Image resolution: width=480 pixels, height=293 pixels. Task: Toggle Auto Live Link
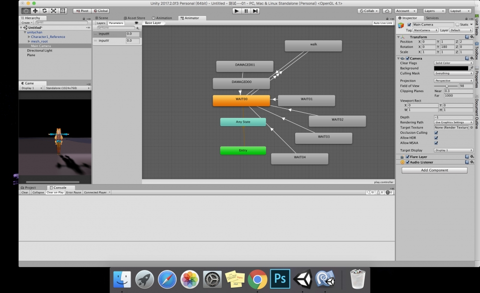coord(383,23)
